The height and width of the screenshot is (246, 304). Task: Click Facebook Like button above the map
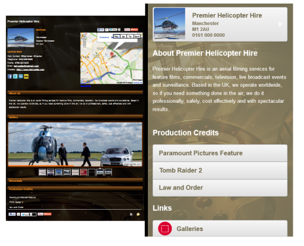click(x=101, y=30)
